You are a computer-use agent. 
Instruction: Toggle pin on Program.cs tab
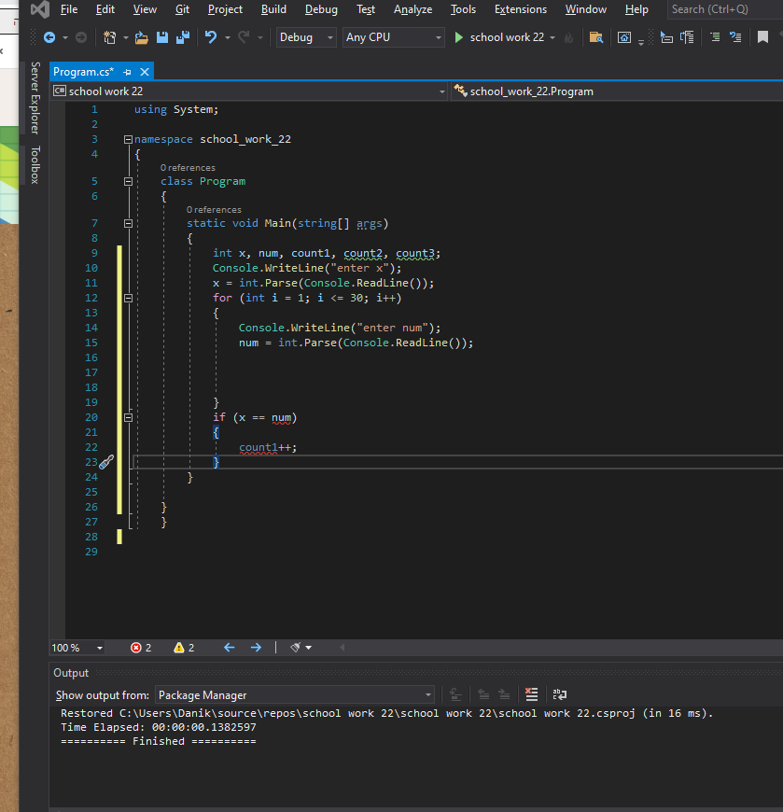click(x=127, y=72)
